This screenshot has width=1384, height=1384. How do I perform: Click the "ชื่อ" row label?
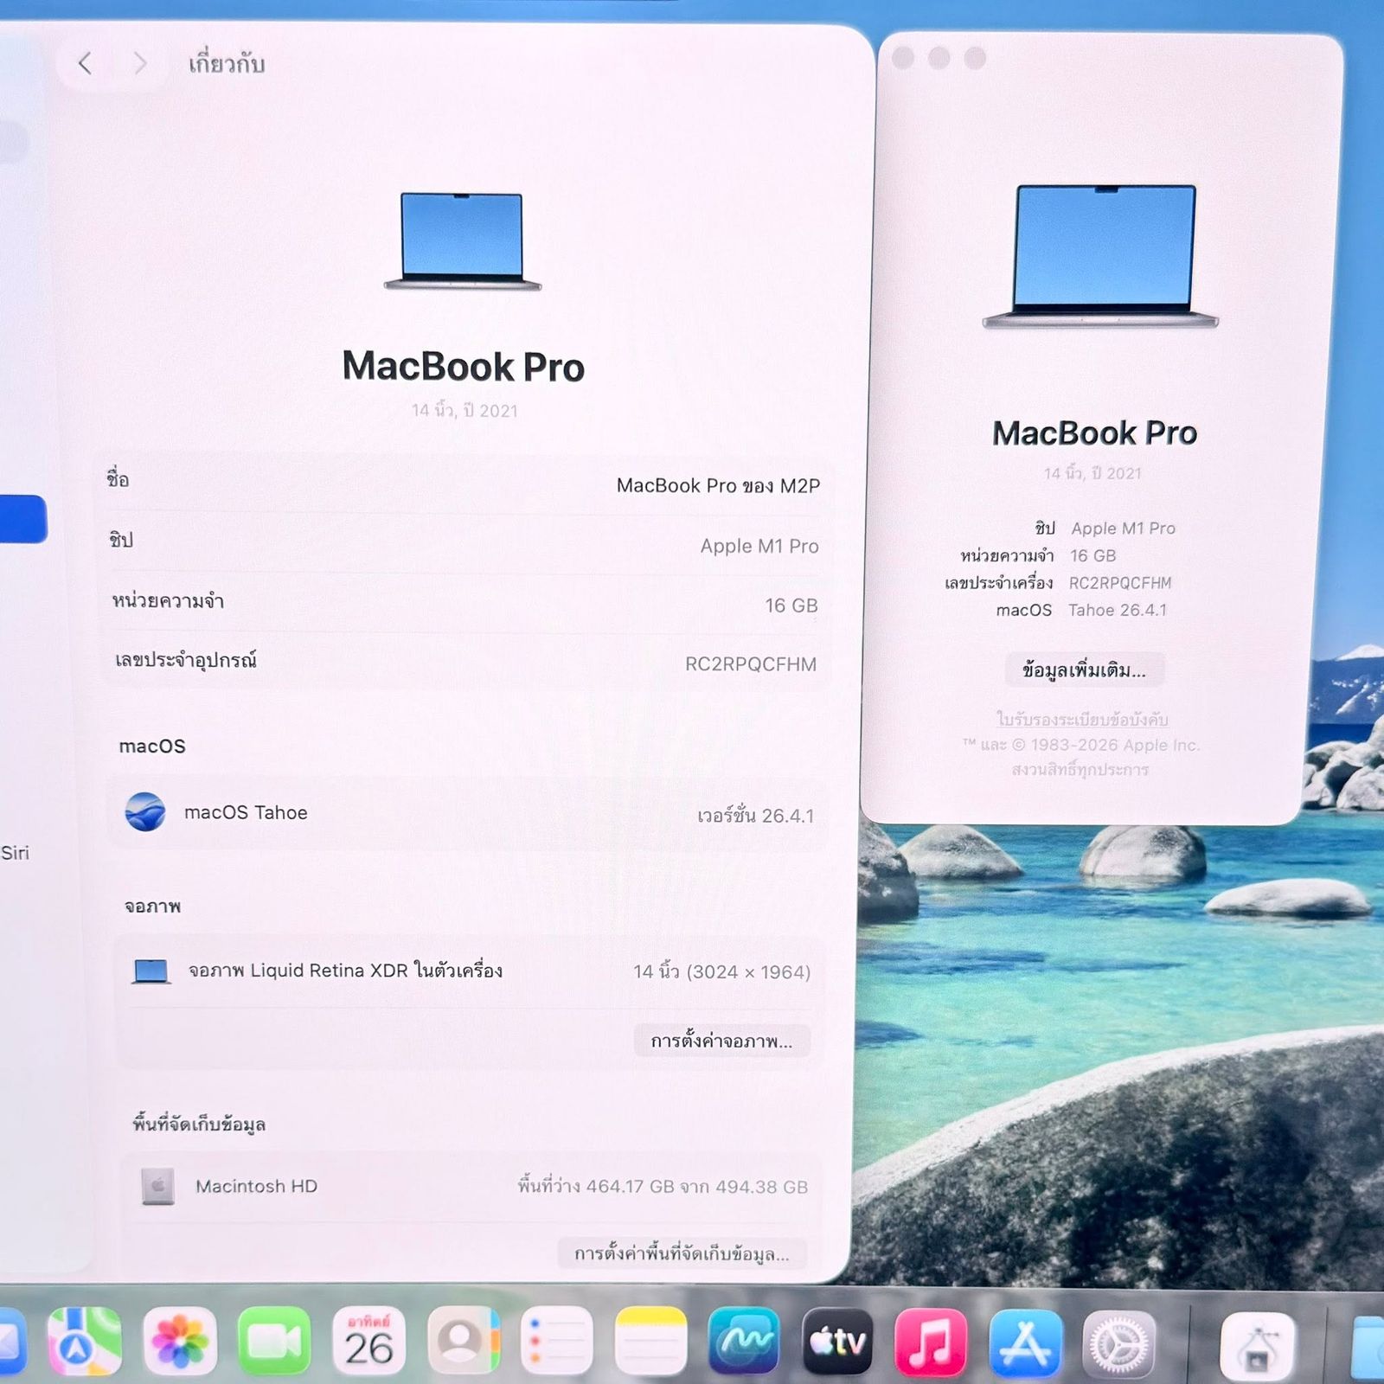[118, 478]
